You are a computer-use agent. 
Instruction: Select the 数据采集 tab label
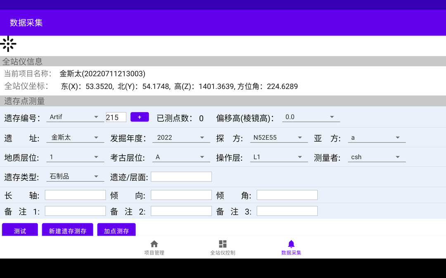click(x=291, y=253)
